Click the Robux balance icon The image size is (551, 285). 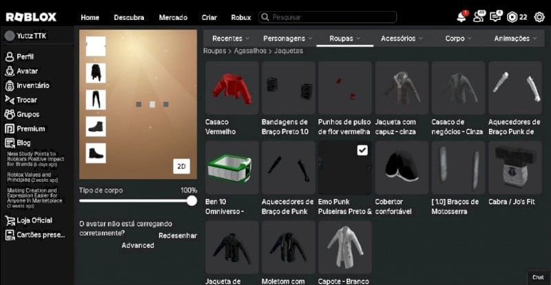click(x=512, y=17)
